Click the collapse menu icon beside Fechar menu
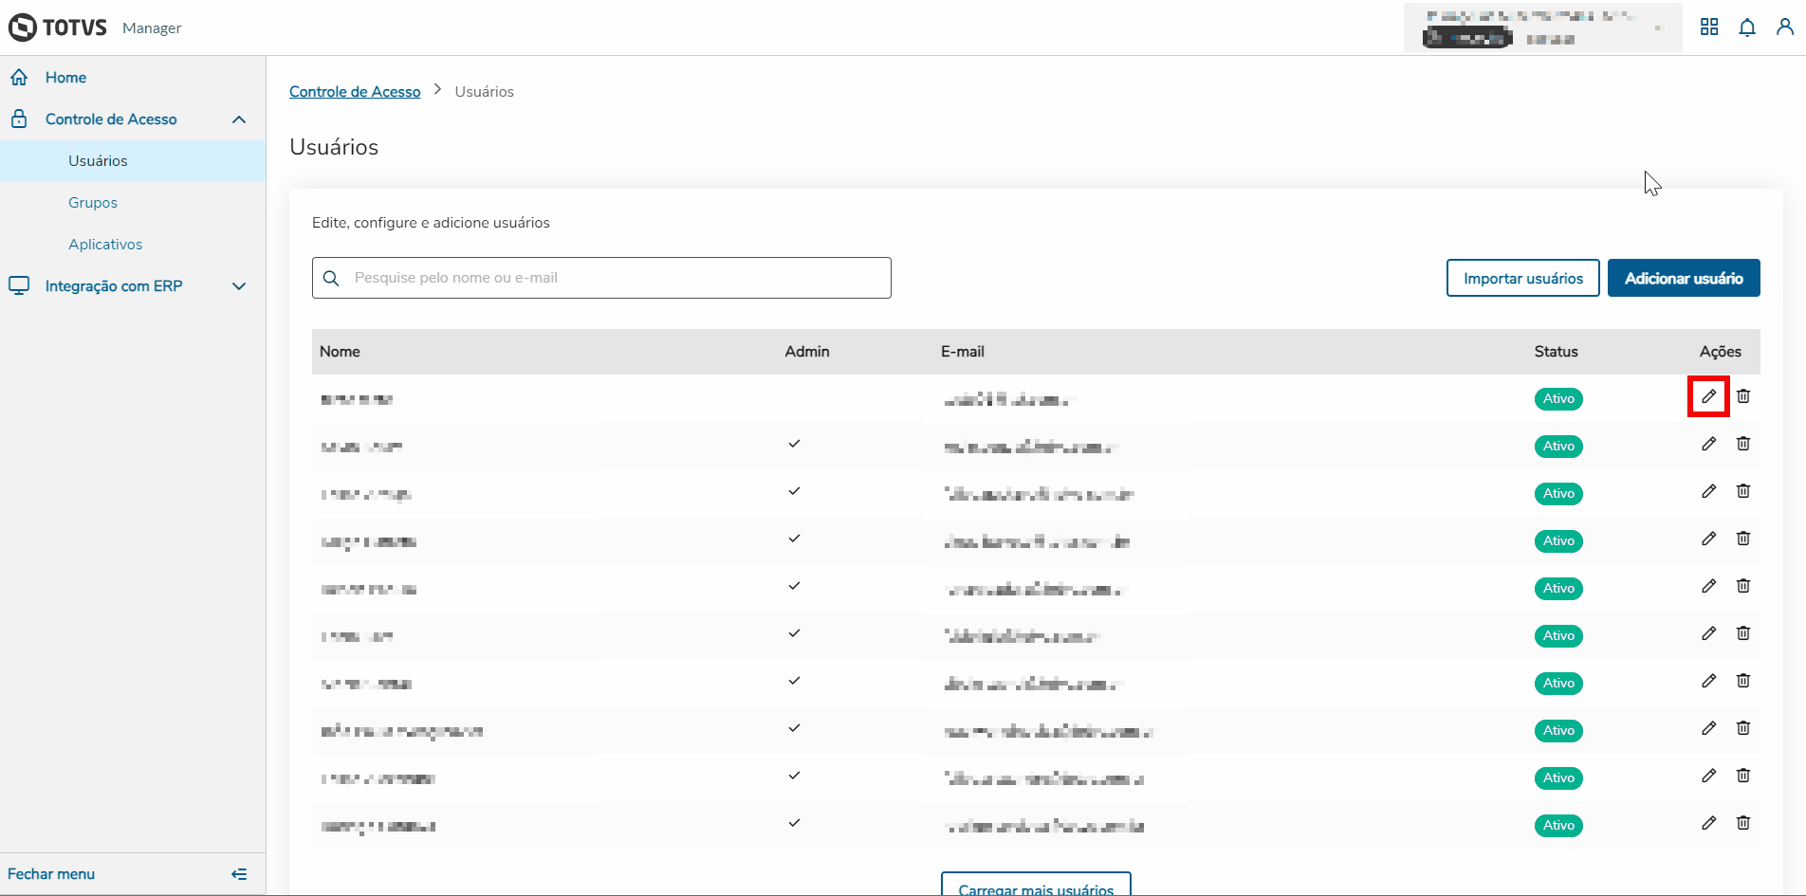 pyautogui.click(x=239, y=874)
